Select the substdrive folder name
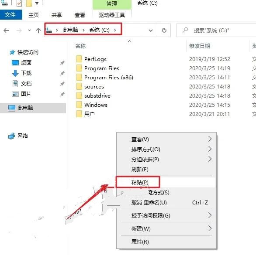256x255 pixels. [x=97, y=96]
